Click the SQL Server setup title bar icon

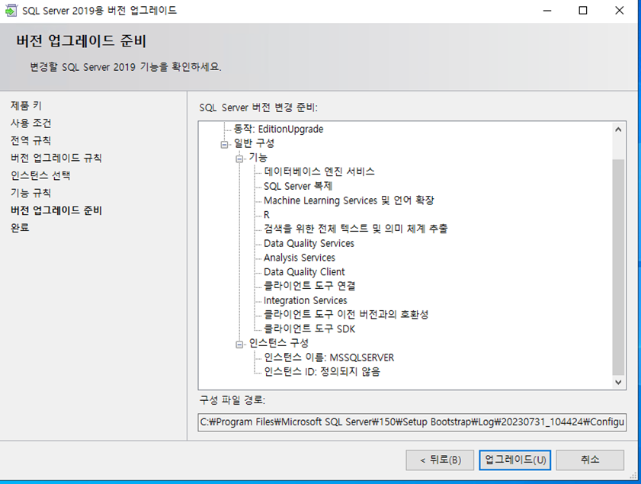(x=11, y=10)
